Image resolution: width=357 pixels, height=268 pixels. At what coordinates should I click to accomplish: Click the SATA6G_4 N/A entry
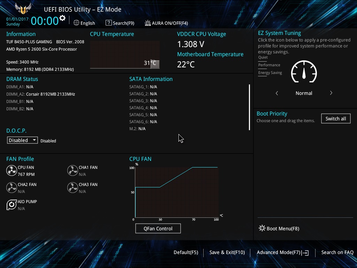tap(143, 107)
